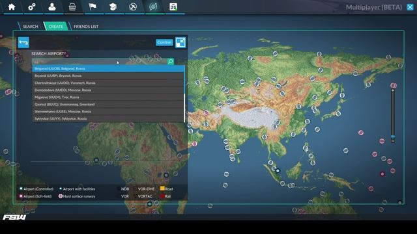Image resolution: width=417 pixels, height=234 pixels.
Task: Toggle the VOR-DME legend item
Action: click(x=144, y=189)
